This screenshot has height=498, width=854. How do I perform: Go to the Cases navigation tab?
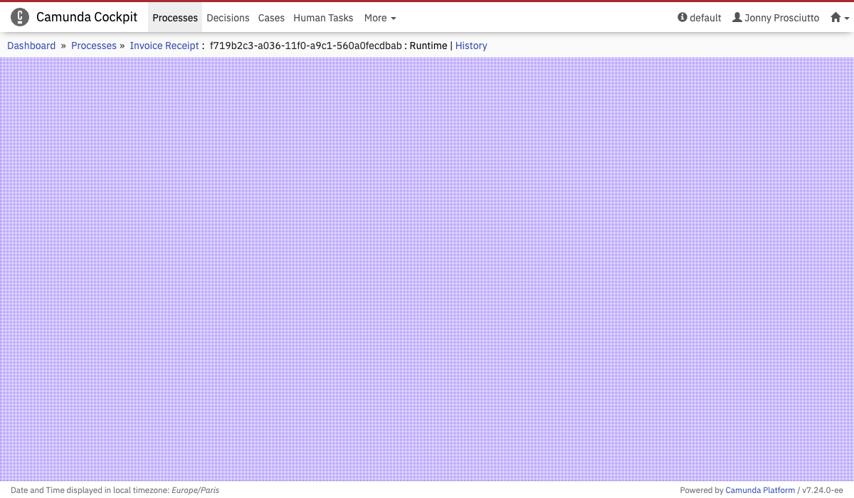(271, 18)
